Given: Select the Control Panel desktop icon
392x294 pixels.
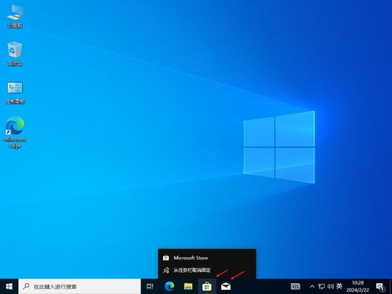Looking at the screenshot, I should 15,93.
